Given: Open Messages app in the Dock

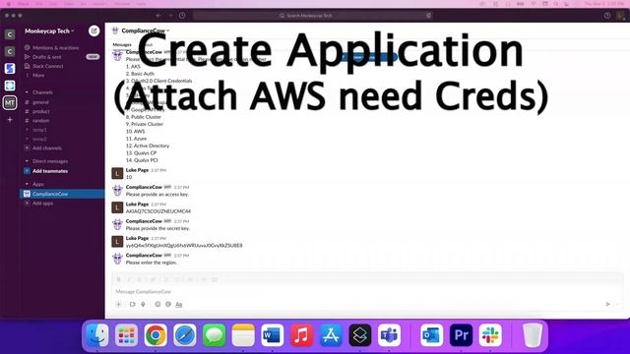Looking at the screenshot, I should coord(215,335).
